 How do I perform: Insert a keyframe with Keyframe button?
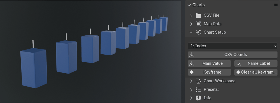click(x=209, y=72)
